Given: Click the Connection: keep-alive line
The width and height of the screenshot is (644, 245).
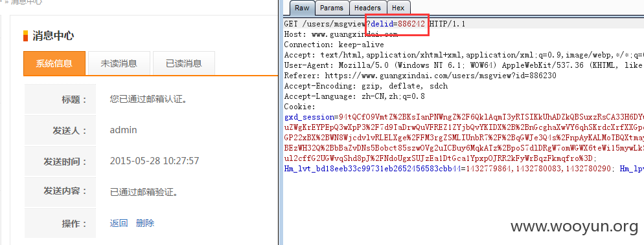Looking at the screenshot, I should click(x=334, y=45).
